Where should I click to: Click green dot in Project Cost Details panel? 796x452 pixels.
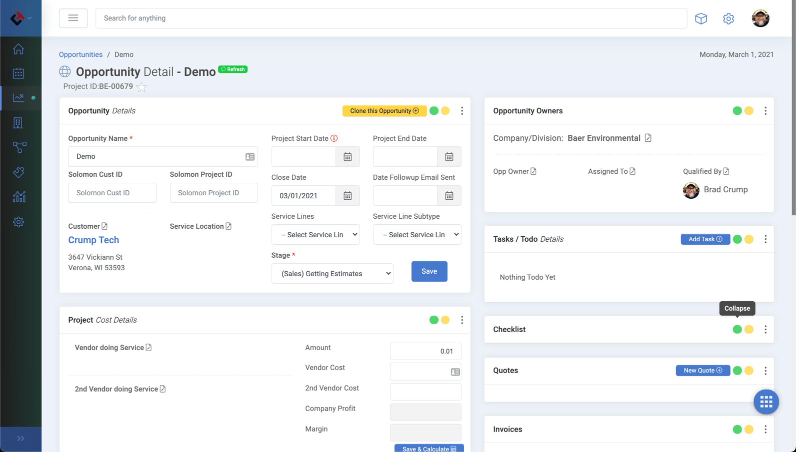tap(434, 320)
